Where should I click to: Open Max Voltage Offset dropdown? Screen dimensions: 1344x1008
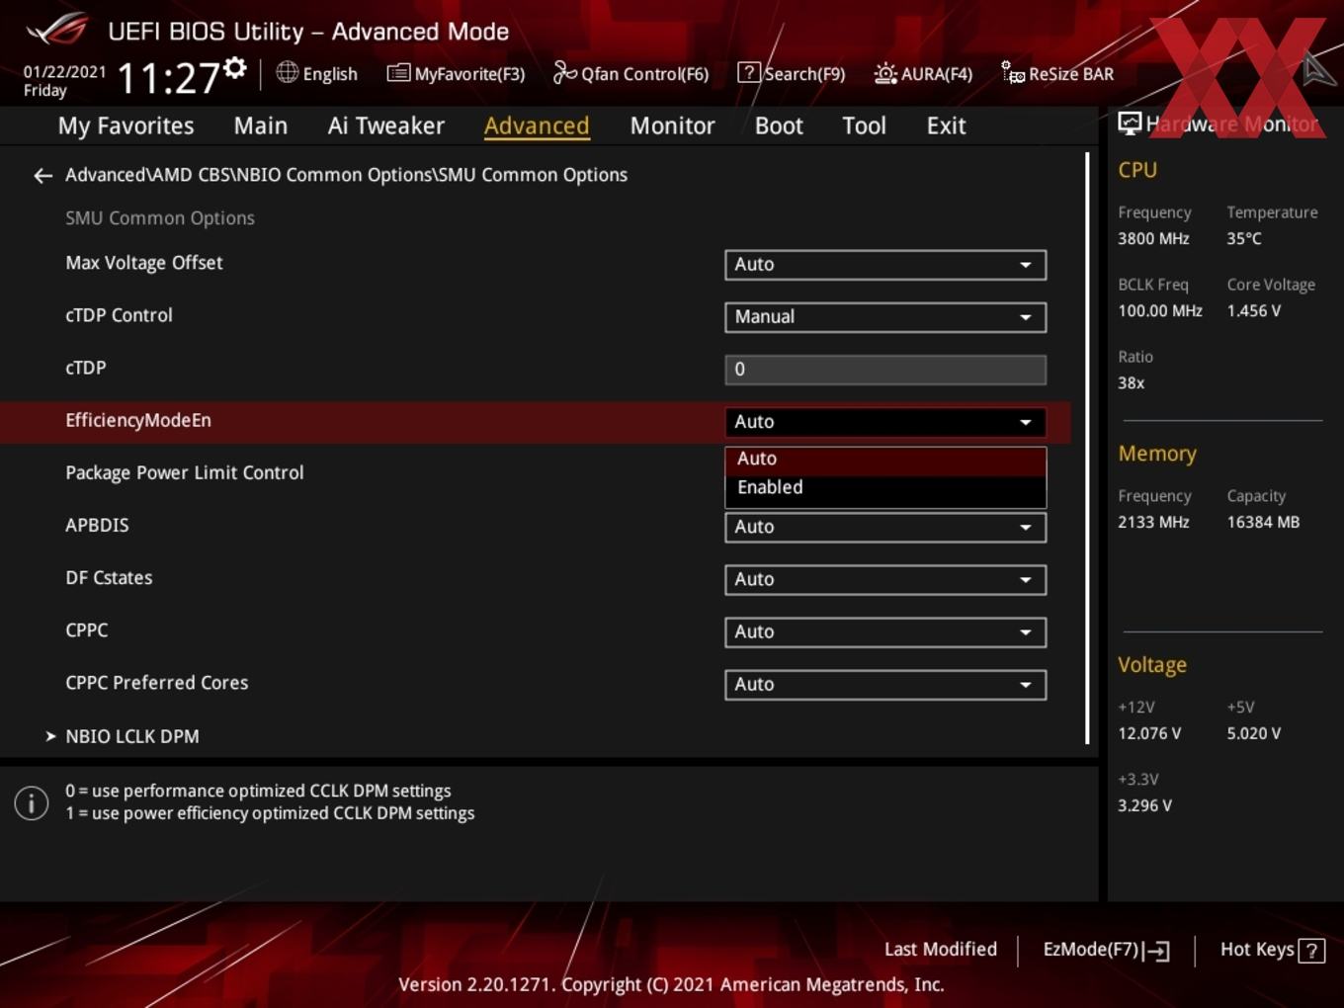pos(885,264)
